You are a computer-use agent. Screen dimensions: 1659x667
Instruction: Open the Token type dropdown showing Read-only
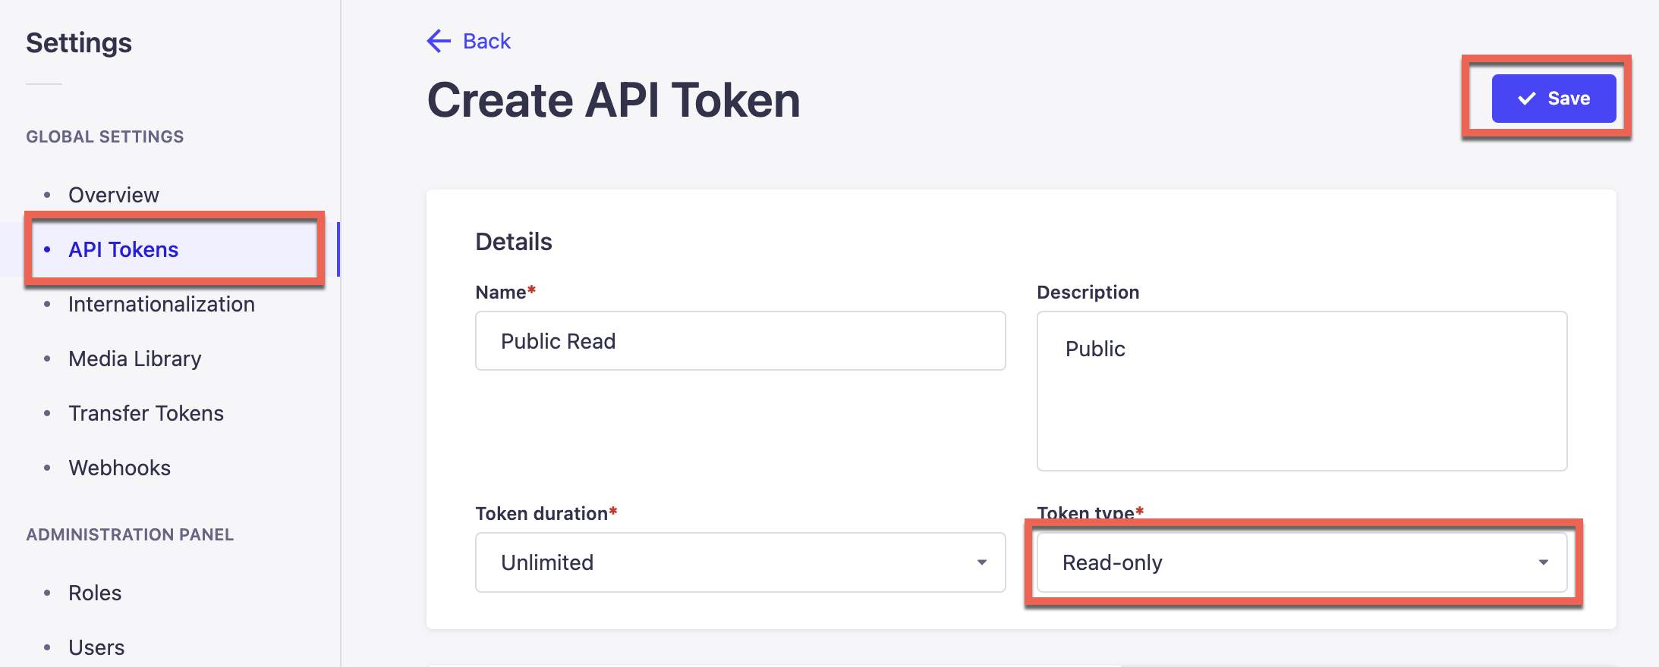[x=1301, y=562]
